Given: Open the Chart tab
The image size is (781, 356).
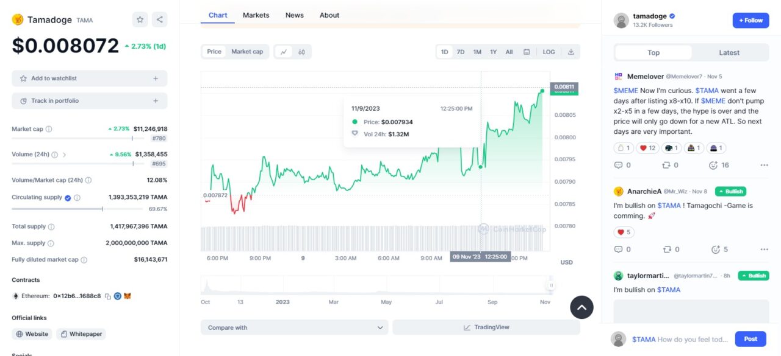Looking at the screenshot, I should click(x=218, y=15).
